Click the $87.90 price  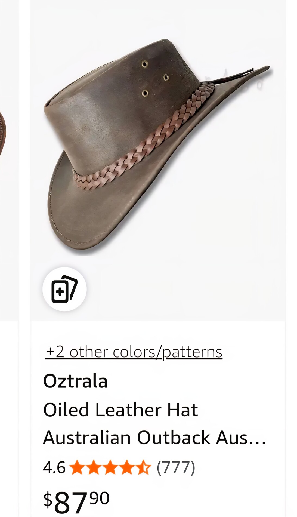pyautogui.click(x=76, y=502)
